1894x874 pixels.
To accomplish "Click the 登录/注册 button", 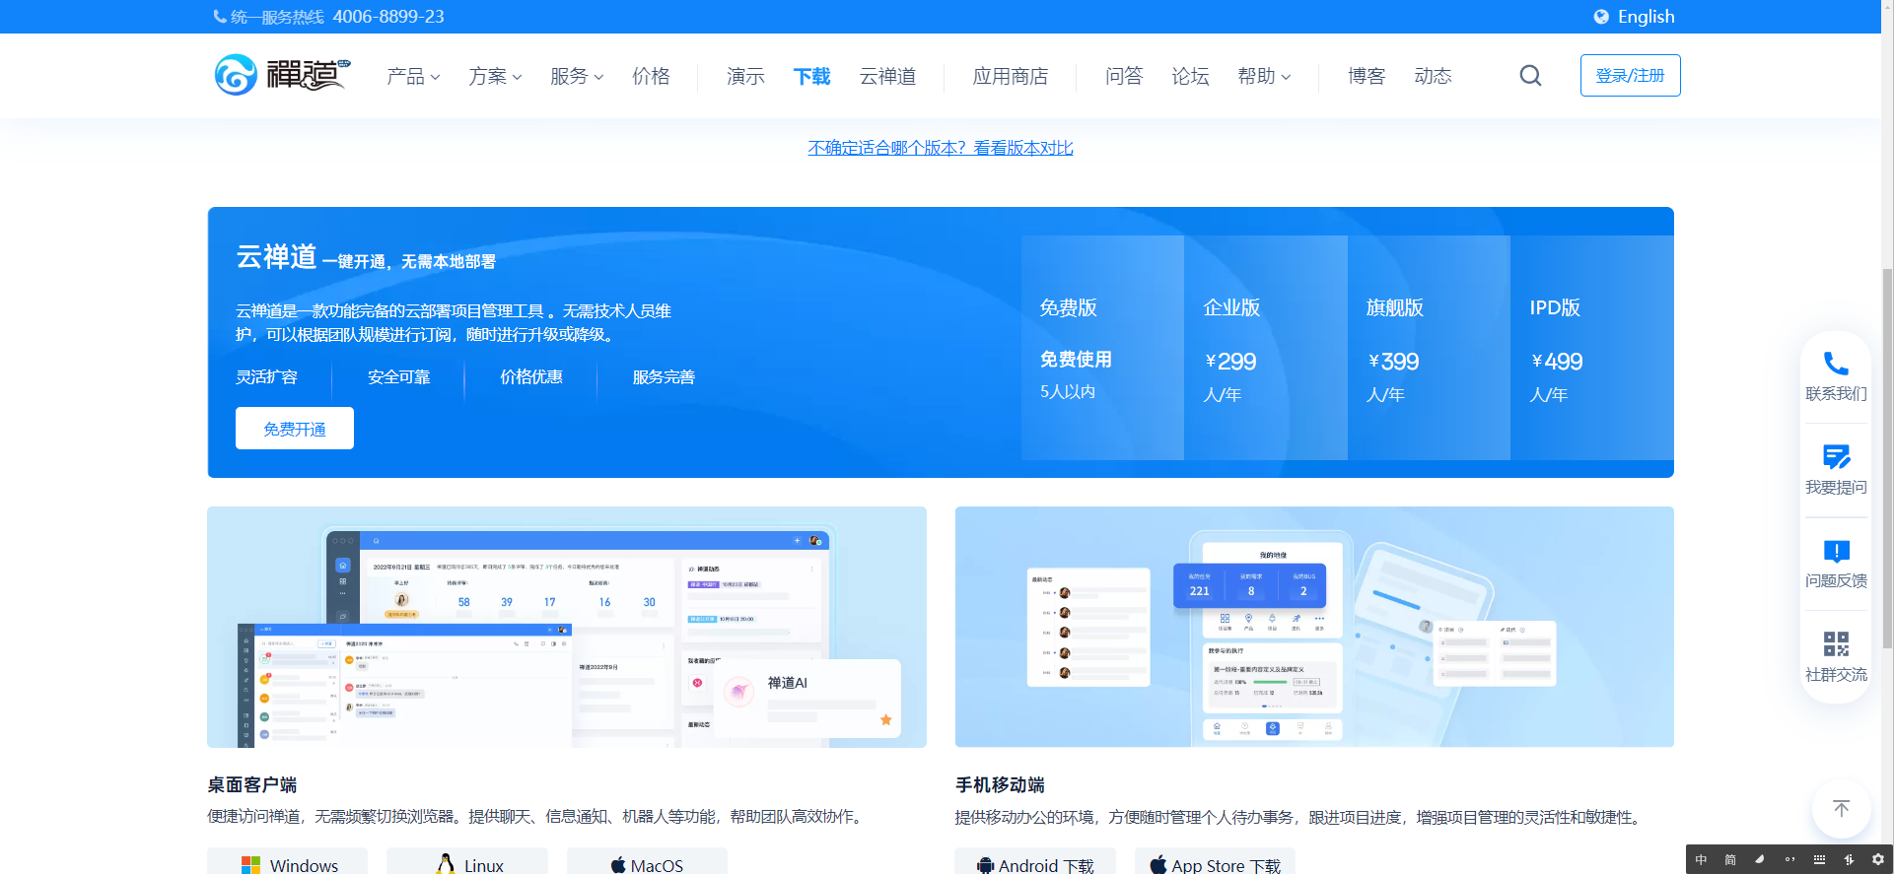I will coord(1630,75).
